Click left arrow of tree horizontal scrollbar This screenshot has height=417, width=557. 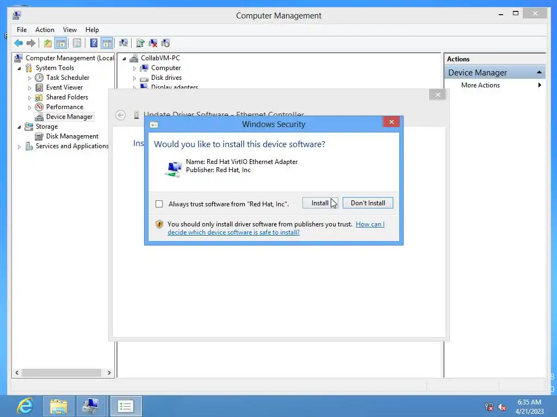point(17,372)
